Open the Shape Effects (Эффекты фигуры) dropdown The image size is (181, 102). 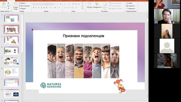pyautogui.click(x=116, y=8)
